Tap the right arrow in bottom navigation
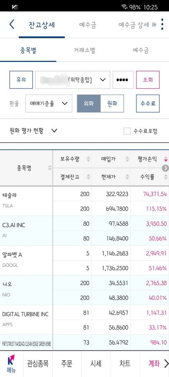 point(166,364)
